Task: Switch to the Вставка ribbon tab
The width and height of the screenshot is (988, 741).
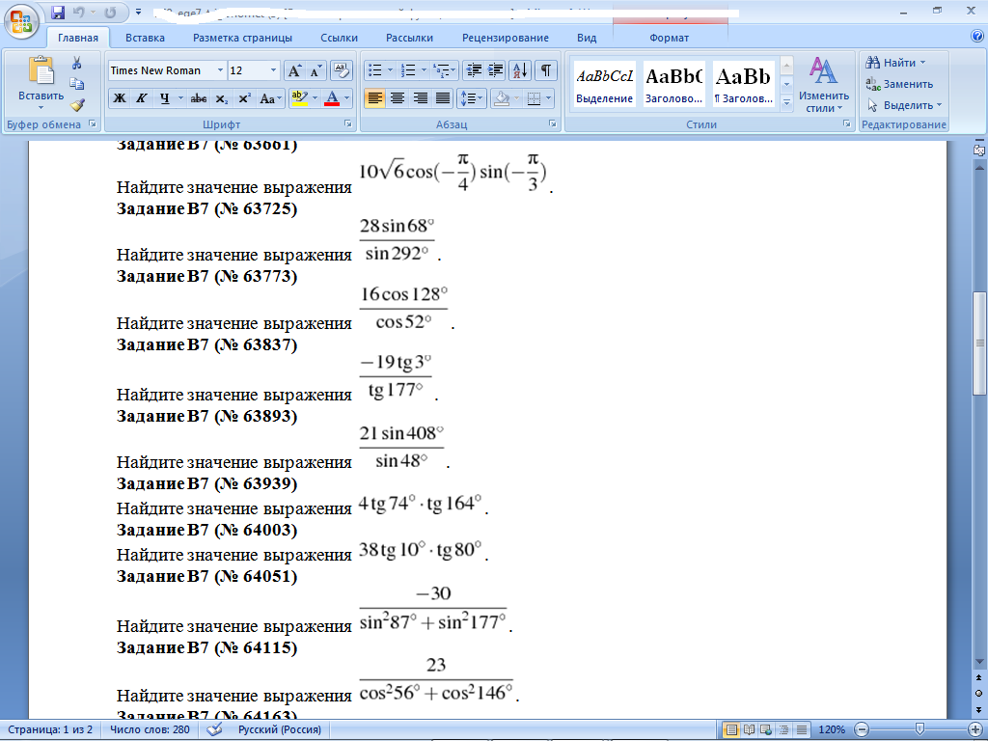Action: tap(145, 38)
